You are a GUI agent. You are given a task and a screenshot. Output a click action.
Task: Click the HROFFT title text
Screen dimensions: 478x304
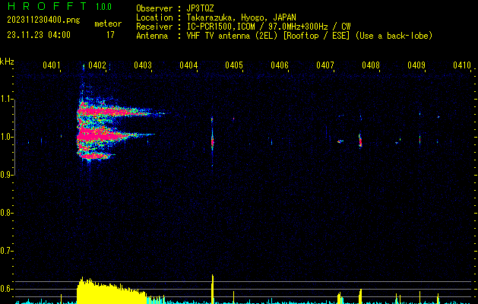[44, 7]
